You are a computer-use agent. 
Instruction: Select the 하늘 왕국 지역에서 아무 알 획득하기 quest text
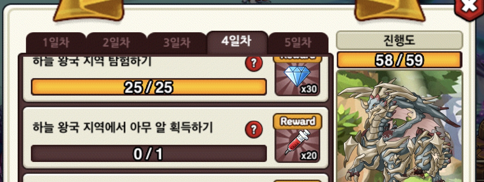[x=123, y=128]
